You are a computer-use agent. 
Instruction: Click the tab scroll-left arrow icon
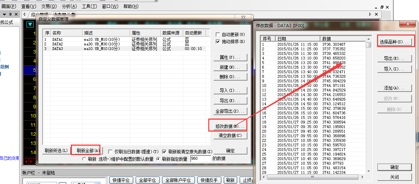24,14
